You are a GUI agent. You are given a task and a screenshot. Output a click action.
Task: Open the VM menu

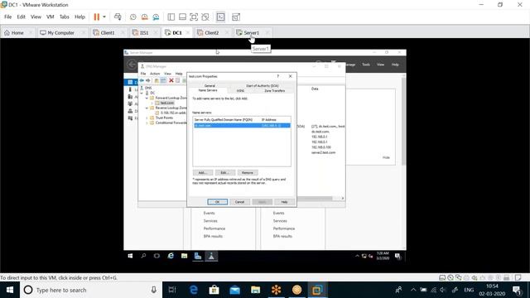[50, 17]
